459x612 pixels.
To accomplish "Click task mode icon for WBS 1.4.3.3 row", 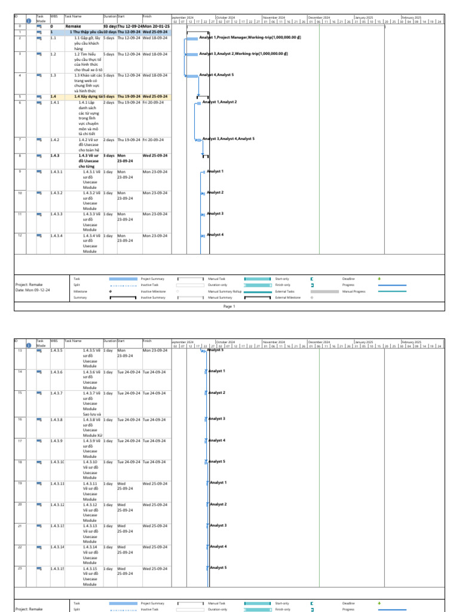I will (39, 215).
